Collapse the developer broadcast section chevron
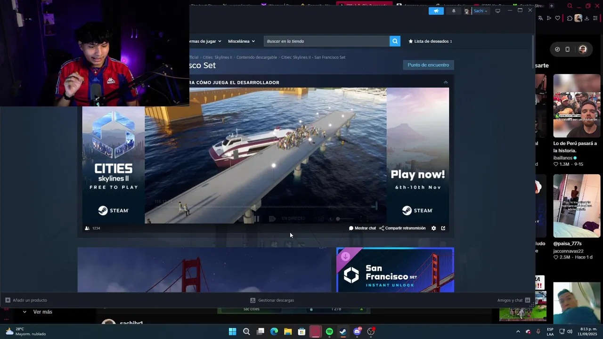This screenshot has height=339, width=603. [446, 82]
